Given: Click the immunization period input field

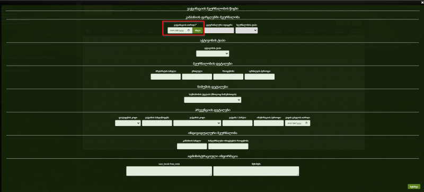Looking at the screenshot, I should (x=269, y=123).
